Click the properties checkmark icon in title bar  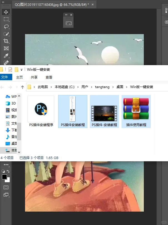pos(10,70)
